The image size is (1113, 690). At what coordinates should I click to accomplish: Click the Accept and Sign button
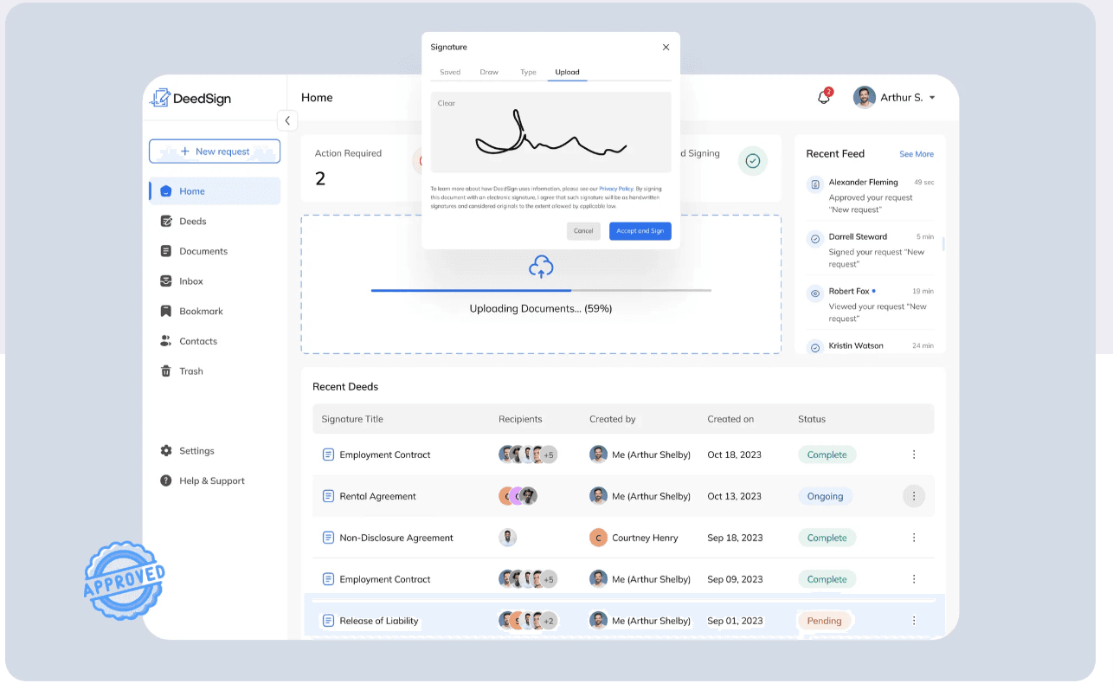point(640,231)
